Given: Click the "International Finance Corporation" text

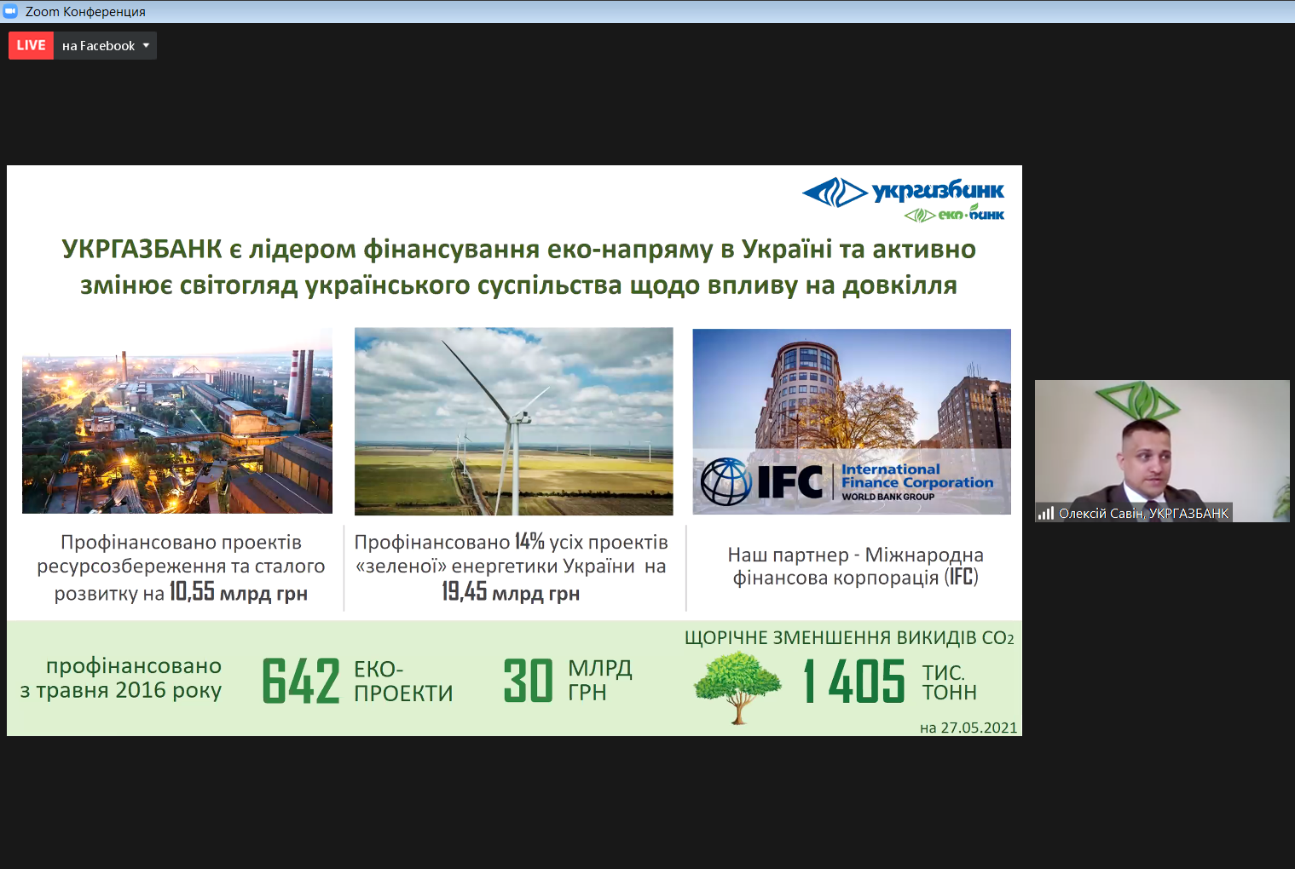Looking at the screenshot, I should point(916,476).
